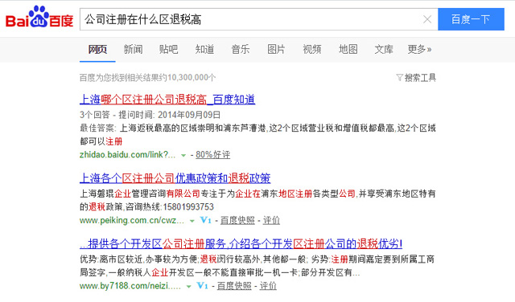Open the 音乐 tab

tap(241, 49)
